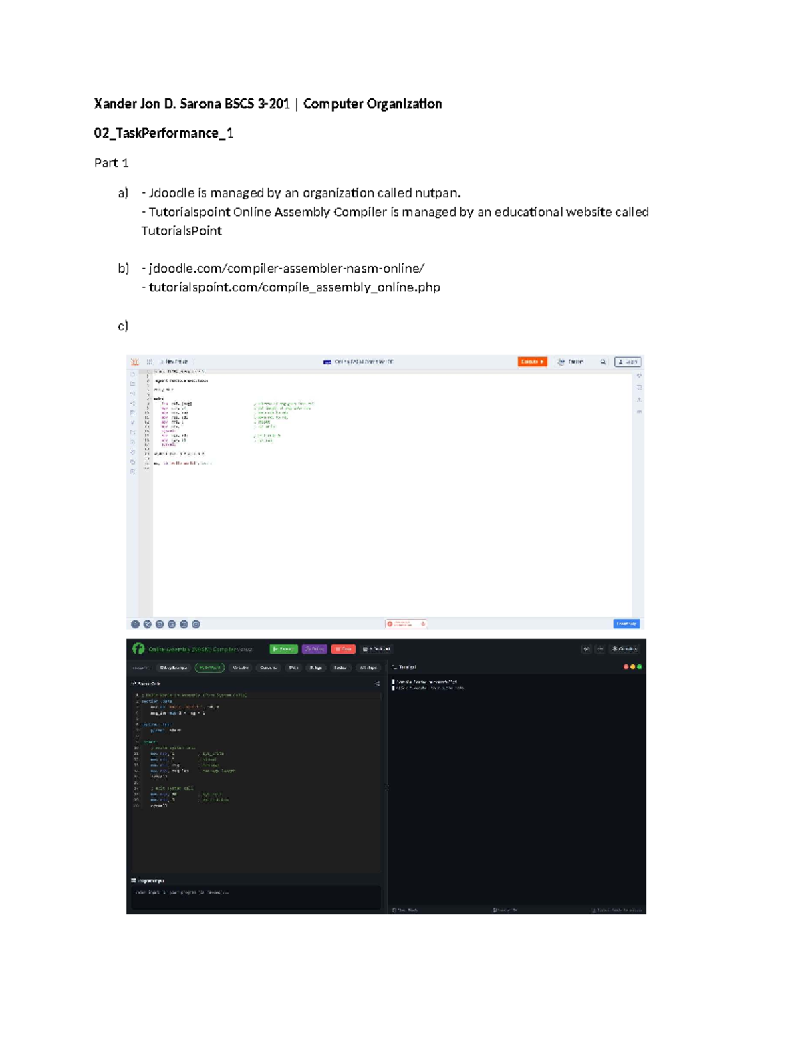Click the first round icon in JDoodle footer
This screenshot has width=802, height=1038.
(135, 624)
